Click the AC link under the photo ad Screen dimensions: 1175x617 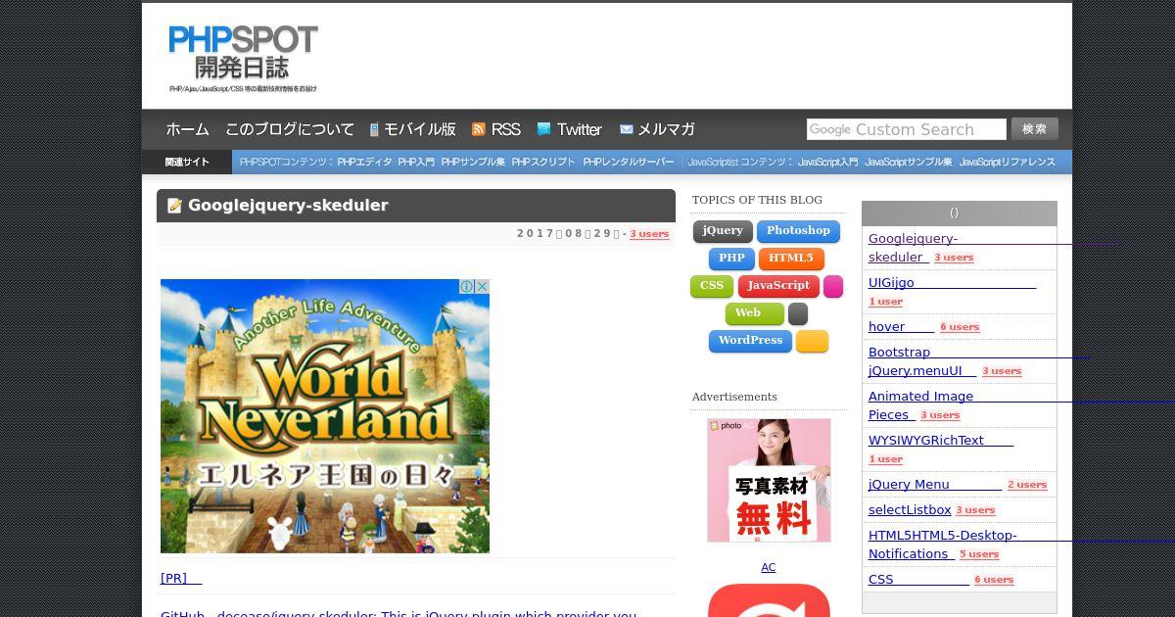[x=769, y=567]
